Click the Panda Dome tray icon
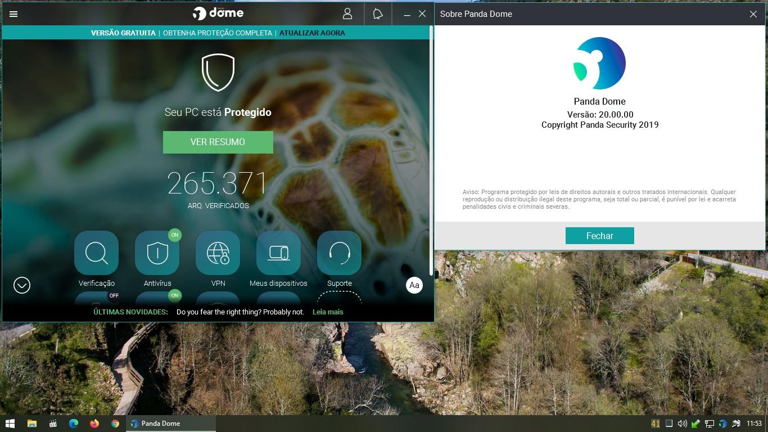This screenshot has height=432, width=768. point(722,424)
